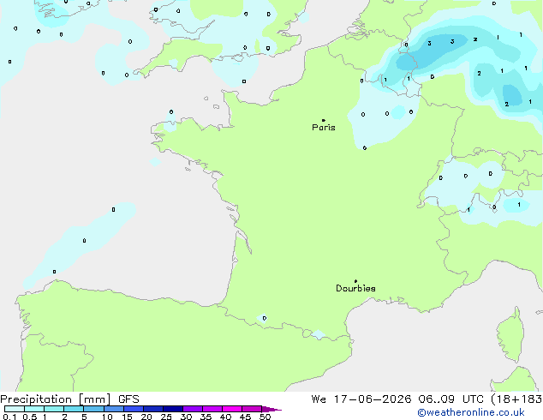Pick the magenta 40 to 45 mm swatch
Viewport: 543px width, 420px height.
[x=232, y=409]
